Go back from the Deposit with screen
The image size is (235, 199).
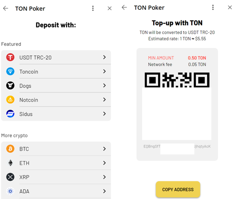tap(5, 8)
